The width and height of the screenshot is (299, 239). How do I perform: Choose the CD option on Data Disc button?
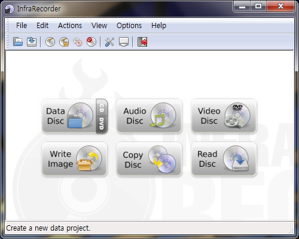102,108
